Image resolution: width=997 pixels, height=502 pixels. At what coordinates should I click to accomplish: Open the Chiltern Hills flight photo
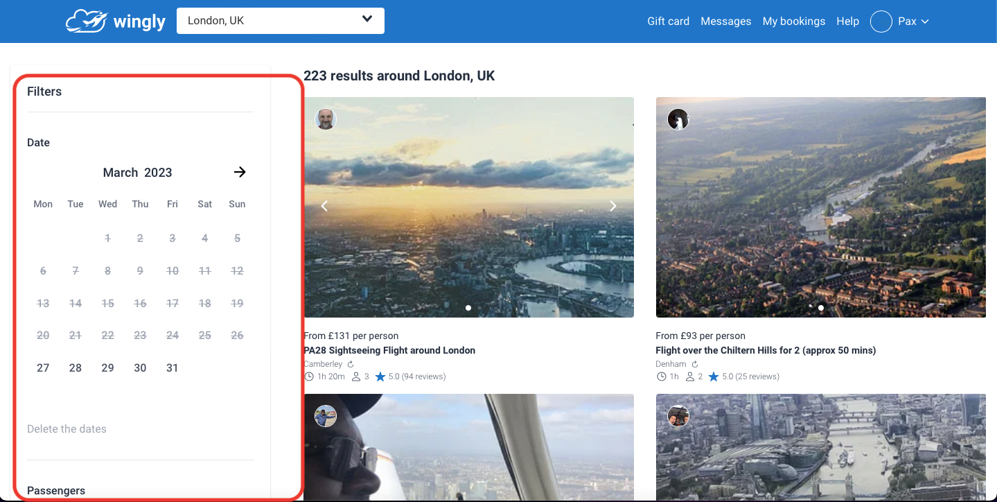[820, 207]
